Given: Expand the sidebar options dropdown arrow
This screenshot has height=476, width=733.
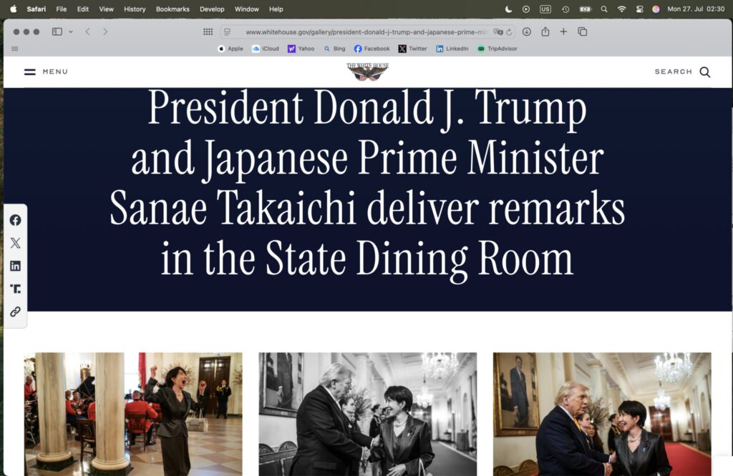Looking at the screenshot, I should point(71,31).
